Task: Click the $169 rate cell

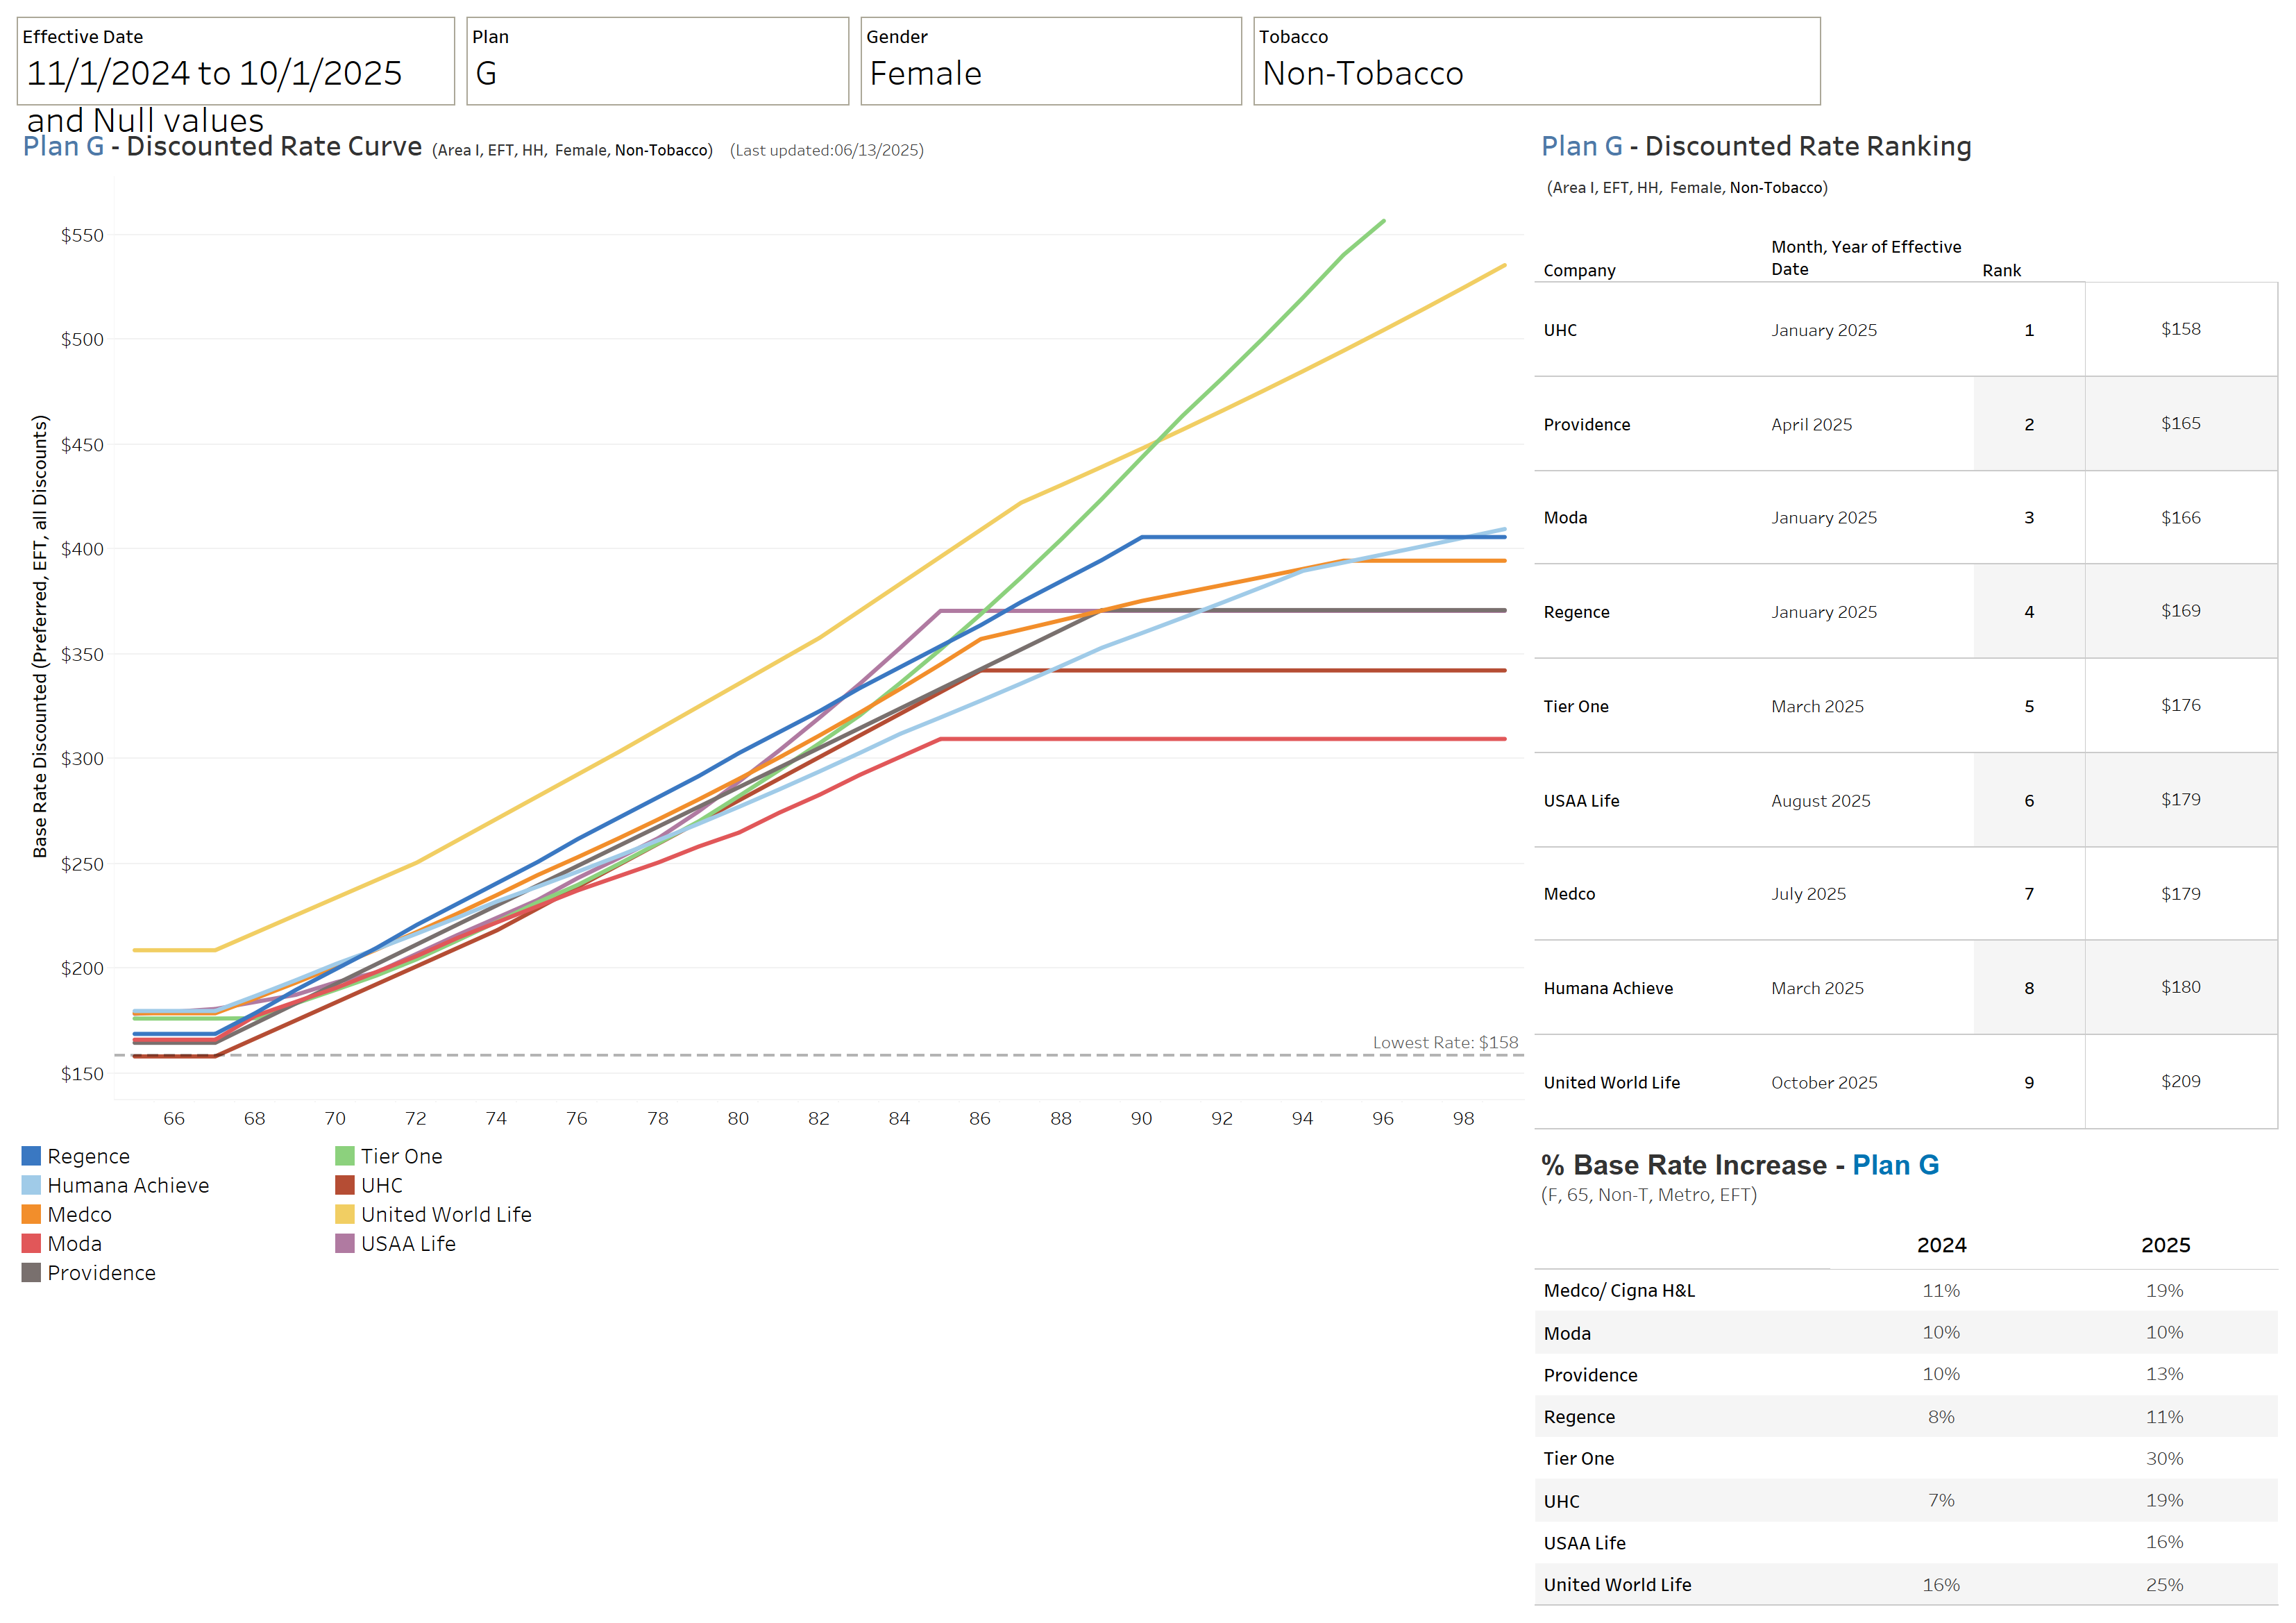Action: (2180, 610)
